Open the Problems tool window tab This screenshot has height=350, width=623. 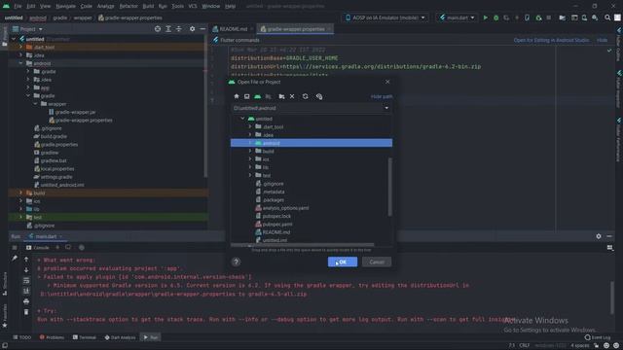point(52,337)
